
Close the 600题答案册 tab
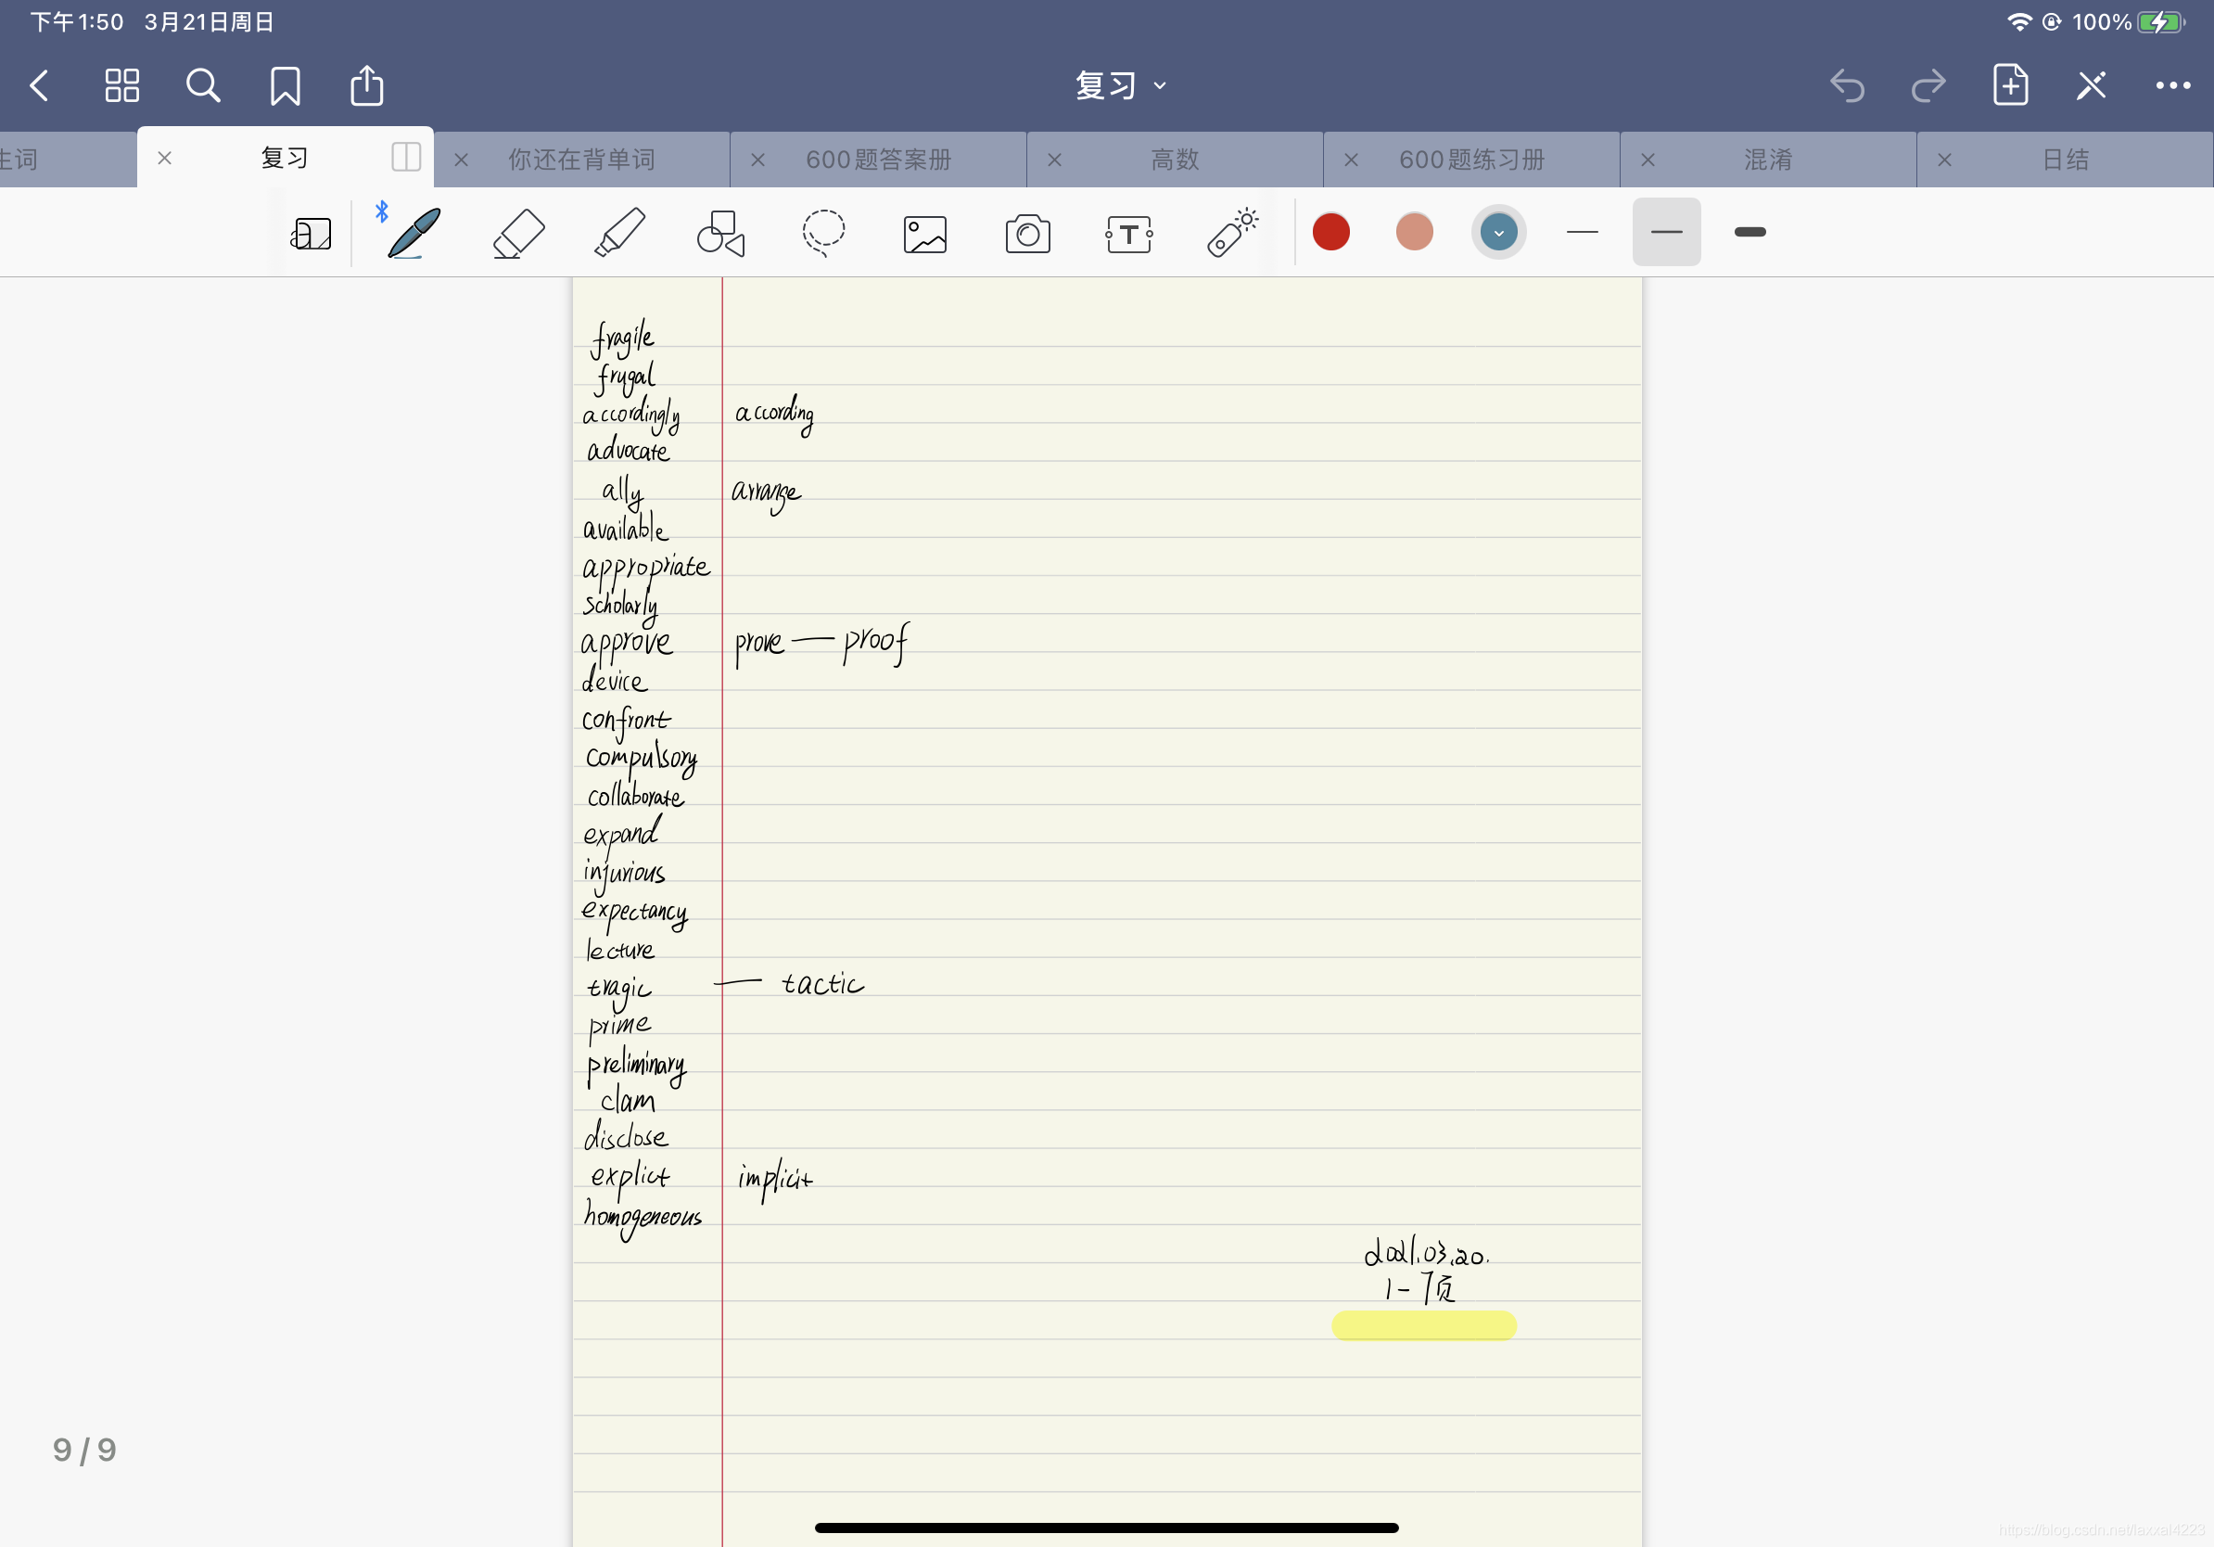click(x=757, y=160)
